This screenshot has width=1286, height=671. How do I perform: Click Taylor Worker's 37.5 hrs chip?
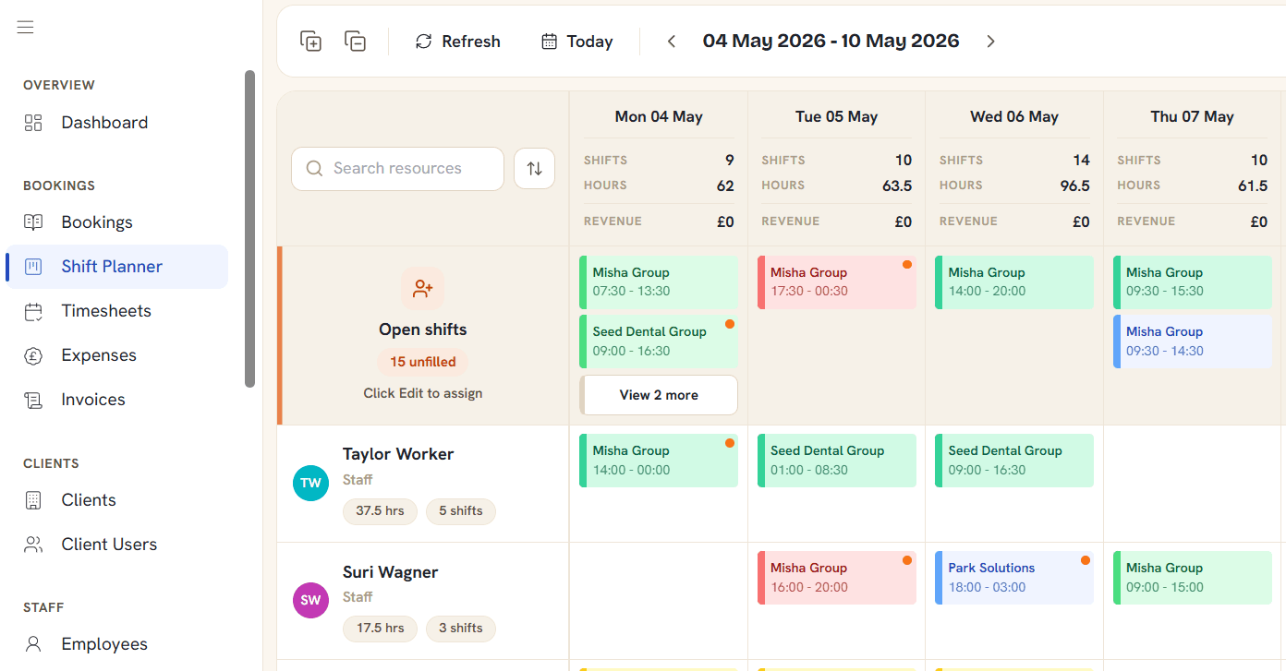click(381, 511)
